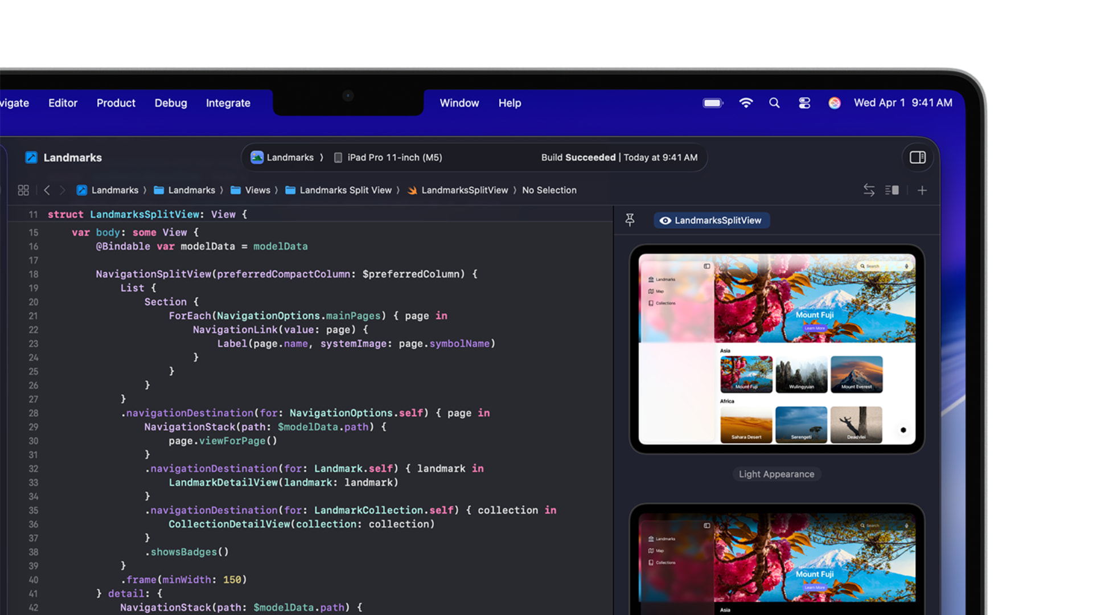Open the Debug menu

171,103
